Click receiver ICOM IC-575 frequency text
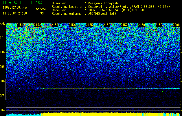 (x=116, y=10)
